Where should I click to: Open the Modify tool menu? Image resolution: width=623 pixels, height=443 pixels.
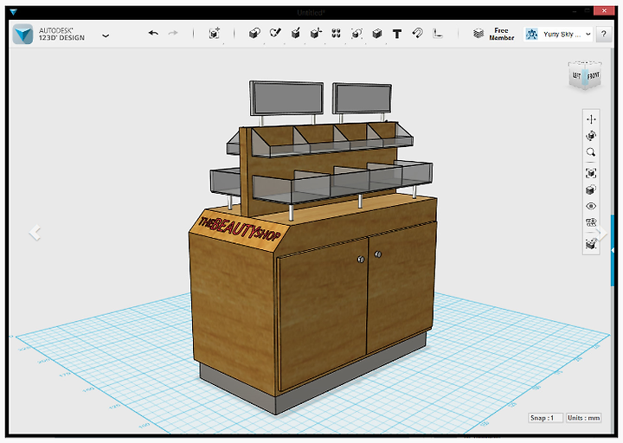tap(316, 34)
